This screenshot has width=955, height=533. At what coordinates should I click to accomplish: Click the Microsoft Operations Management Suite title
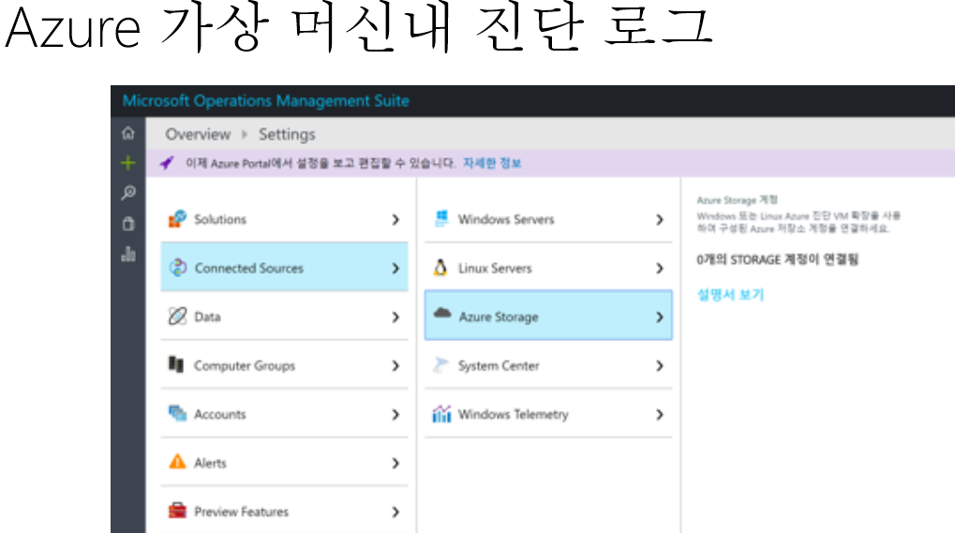pyautogui.click(x=265, y=100)
